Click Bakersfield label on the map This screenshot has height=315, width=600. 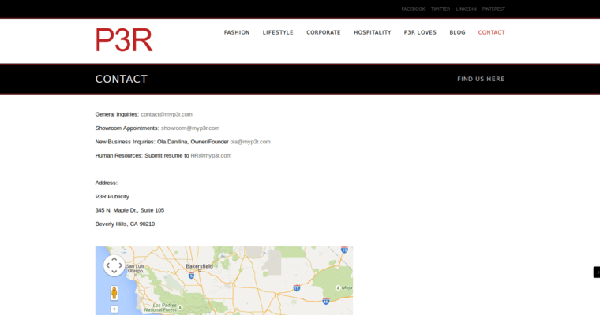200,266
